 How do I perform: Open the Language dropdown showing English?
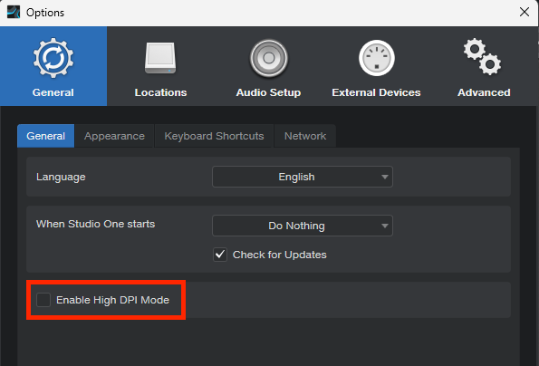tap(303, 177)
